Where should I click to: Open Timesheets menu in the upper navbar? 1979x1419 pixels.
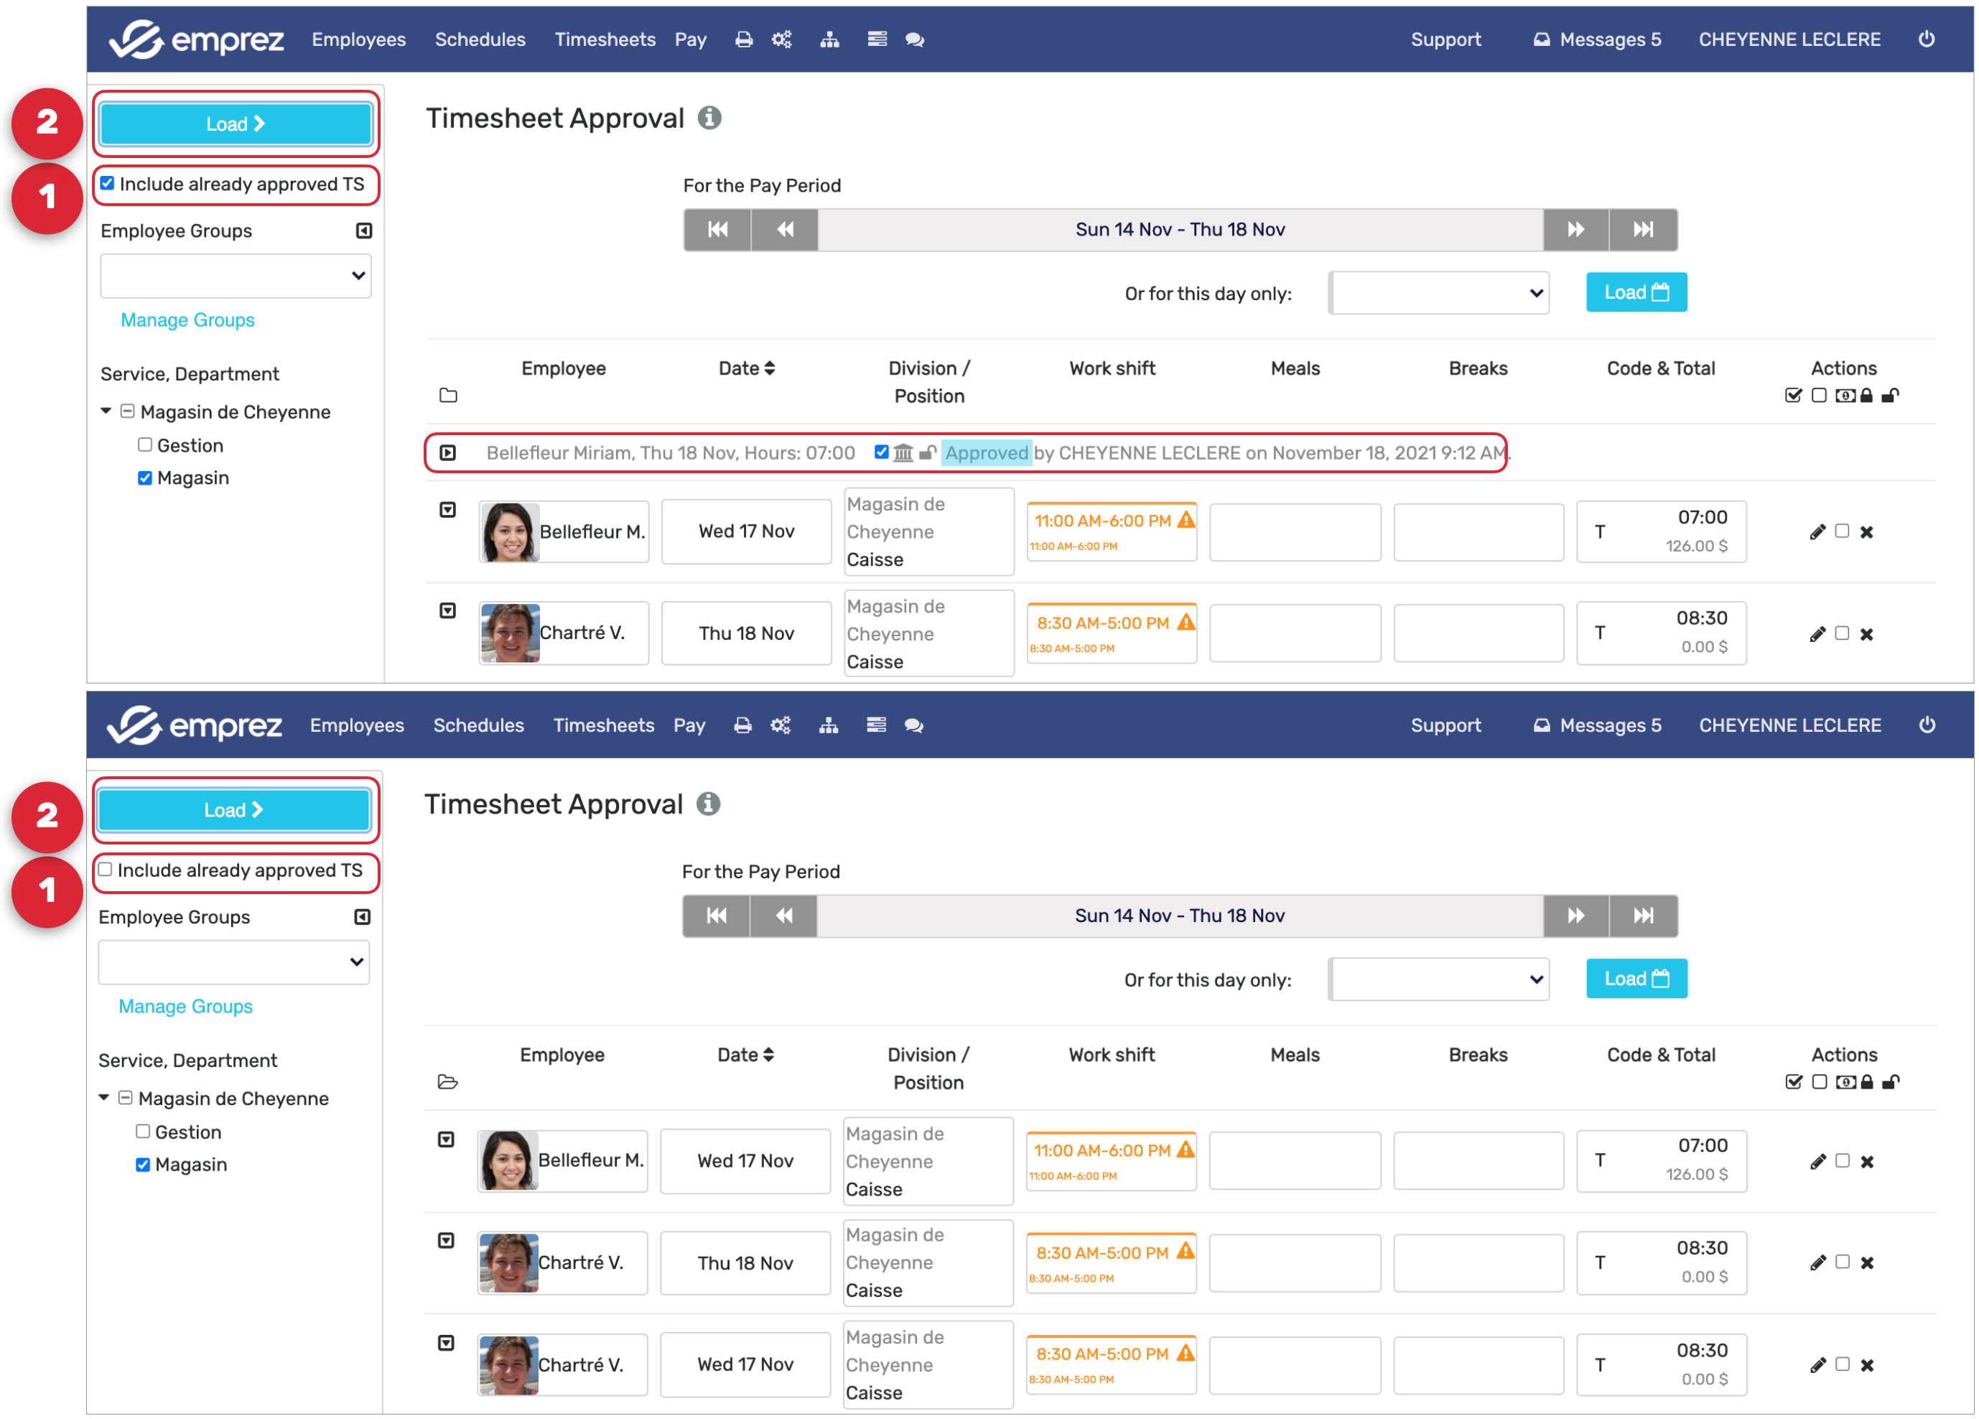click(605, 39)
